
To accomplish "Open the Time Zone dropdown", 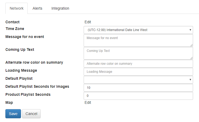I will tap(138, 30).
